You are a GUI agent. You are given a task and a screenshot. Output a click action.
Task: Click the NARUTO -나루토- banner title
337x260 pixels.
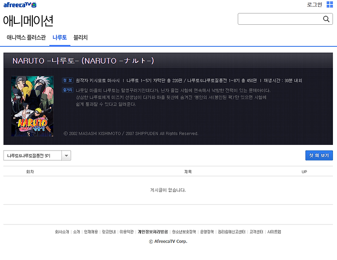click(83, 61)
